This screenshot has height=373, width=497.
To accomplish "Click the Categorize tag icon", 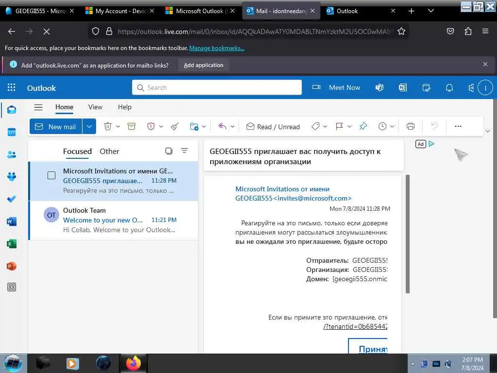I will 315,126.
